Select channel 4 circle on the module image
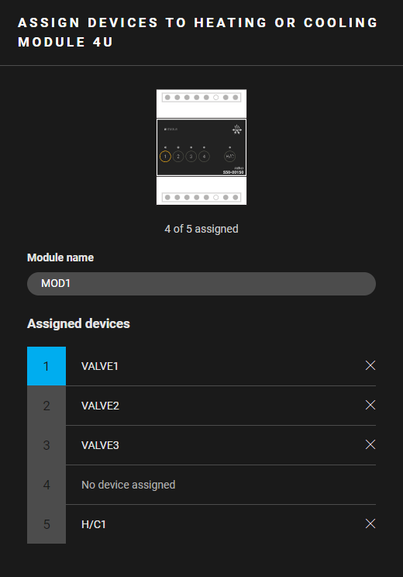The height and width of the screenshot is (577, 403). pos(204,157)
